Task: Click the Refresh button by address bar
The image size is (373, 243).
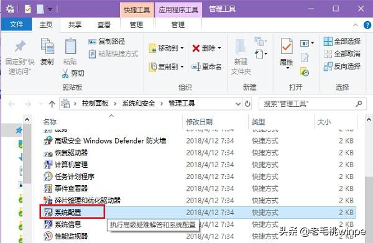Action: point(247,104)
